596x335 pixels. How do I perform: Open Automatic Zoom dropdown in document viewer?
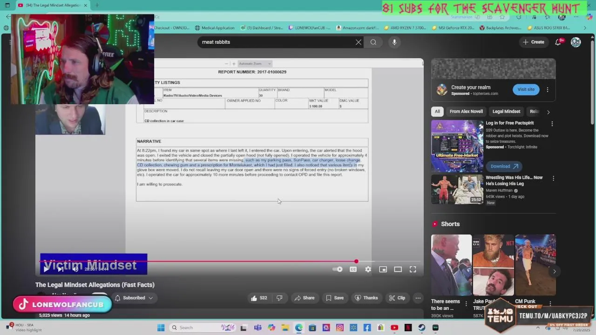[x=255, y=64]
